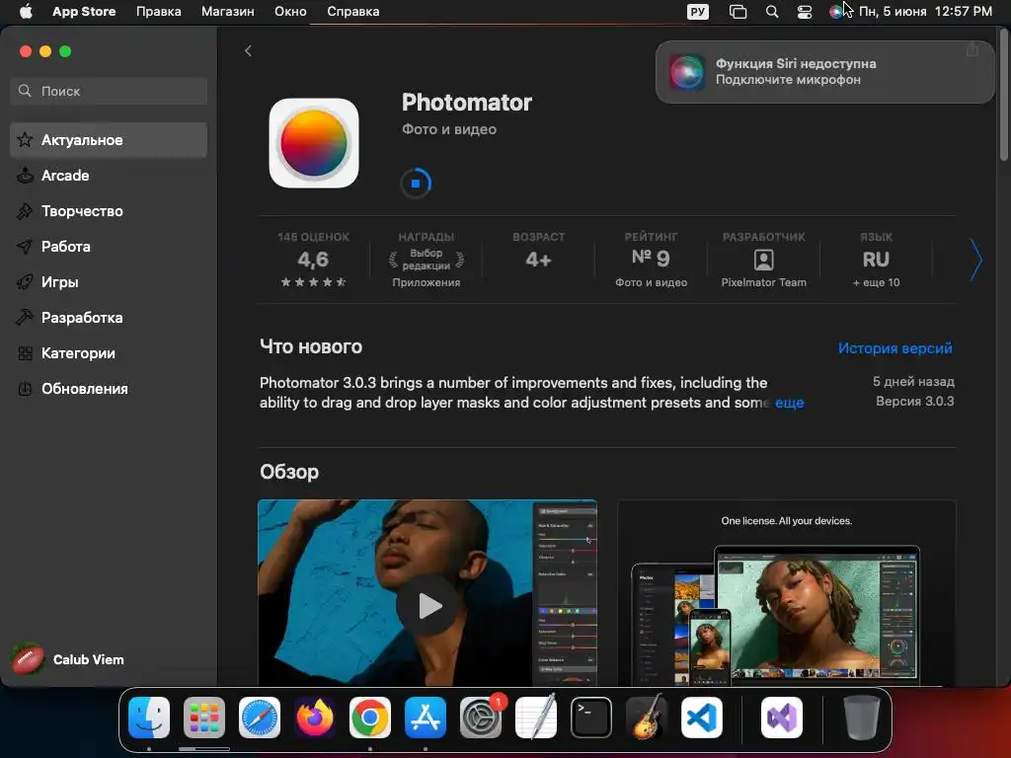Open the Calub Viem account profile
Image resolution: width=1011 pixels, height=758 pixels.
[68, 659]
